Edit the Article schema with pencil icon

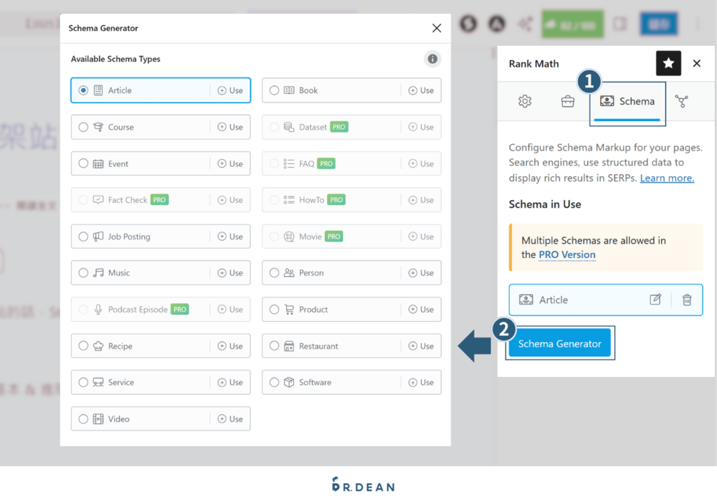coord(655,300)
